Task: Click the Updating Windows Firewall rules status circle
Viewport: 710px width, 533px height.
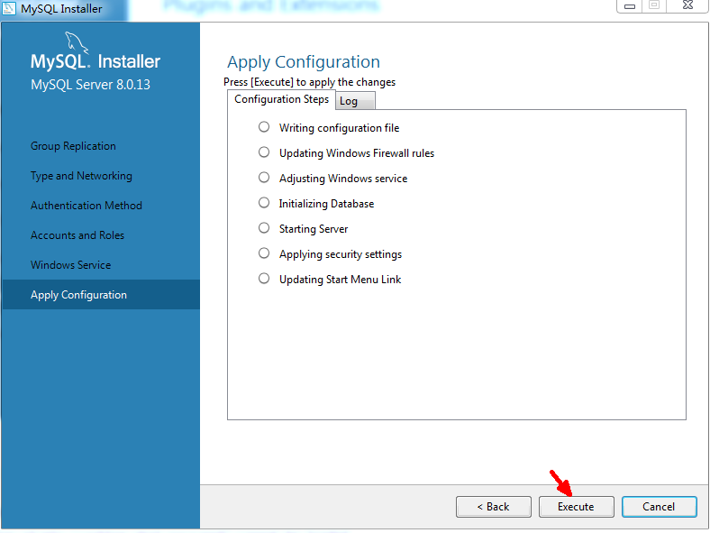Action: click(264, 152)
